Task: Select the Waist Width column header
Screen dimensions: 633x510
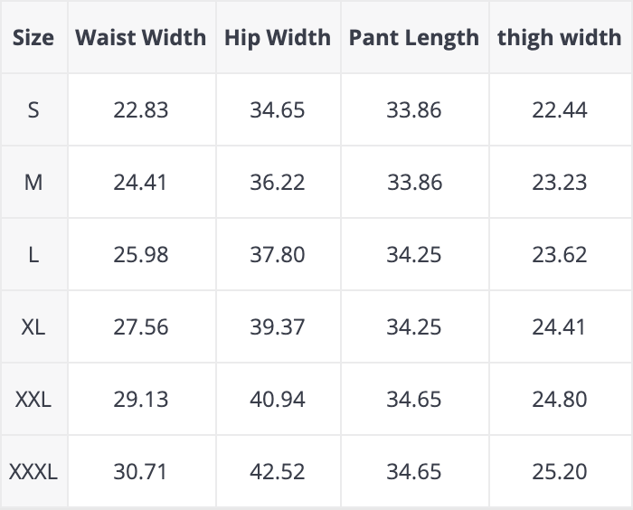Action: coord(141,38)
